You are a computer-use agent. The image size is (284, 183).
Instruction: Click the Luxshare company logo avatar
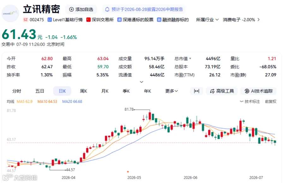[10, 14]
